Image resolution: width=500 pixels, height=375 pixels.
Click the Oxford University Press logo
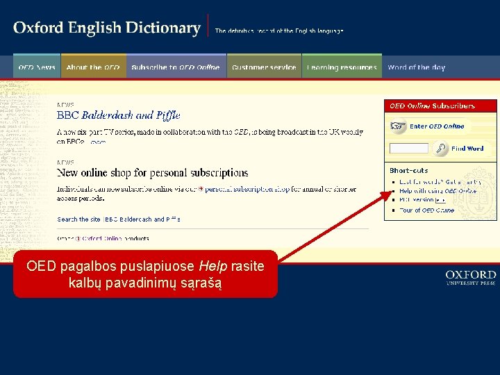pyautogui.click(x=471, y=277)
